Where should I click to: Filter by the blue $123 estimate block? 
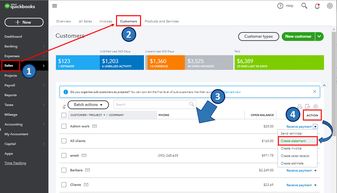point(78,62)
